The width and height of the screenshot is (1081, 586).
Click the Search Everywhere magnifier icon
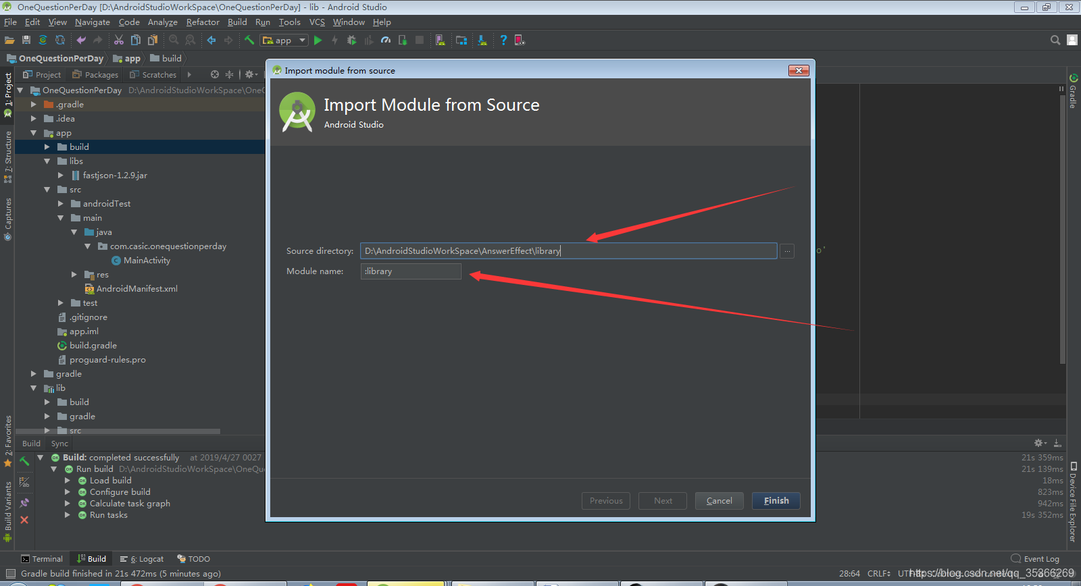[x=1055, y=41]
